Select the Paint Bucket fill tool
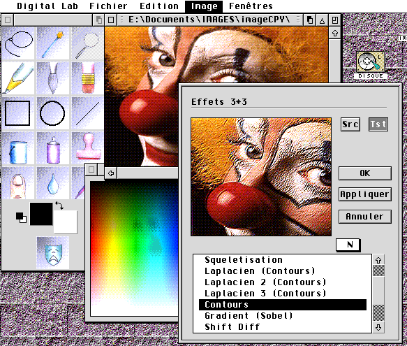Viewport: 407px width, 346px height. pyautogui.click(x=18, y=148)
